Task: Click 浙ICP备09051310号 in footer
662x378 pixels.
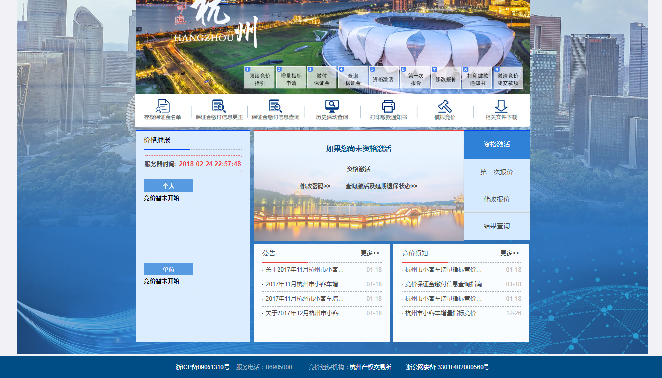Action: coord(203,367)
